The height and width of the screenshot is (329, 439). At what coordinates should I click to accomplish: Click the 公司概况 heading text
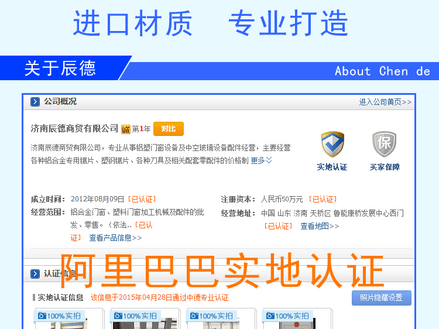60,101
